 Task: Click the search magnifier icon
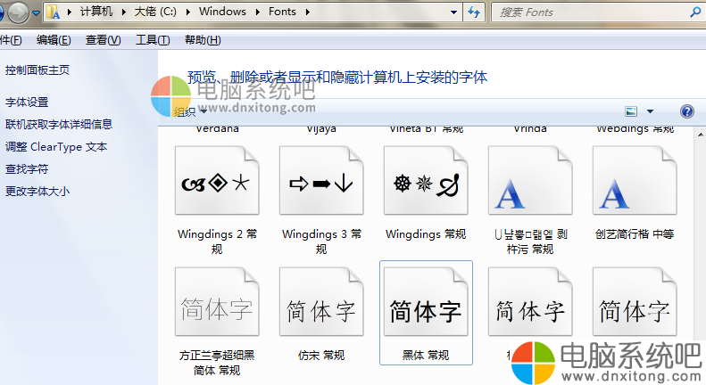[695, 12]
